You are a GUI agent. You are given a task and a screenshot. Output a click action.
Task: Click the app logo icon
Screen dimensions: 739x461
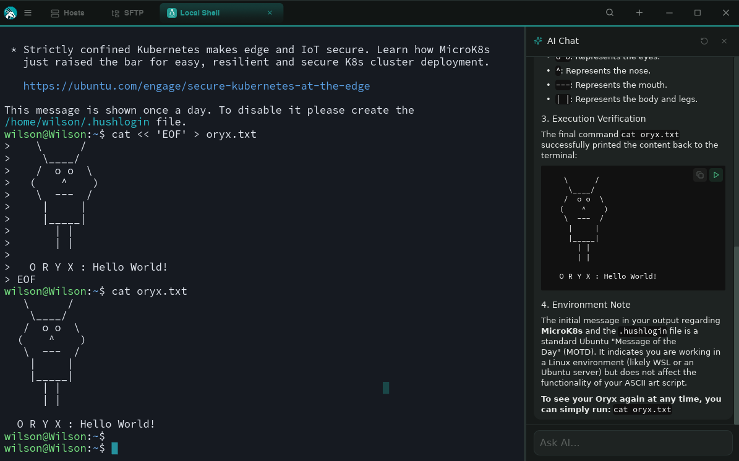pyautogui.click(x=11, y=13)
